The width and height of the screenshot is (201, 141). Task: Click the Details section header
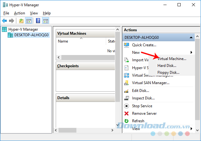85,98
